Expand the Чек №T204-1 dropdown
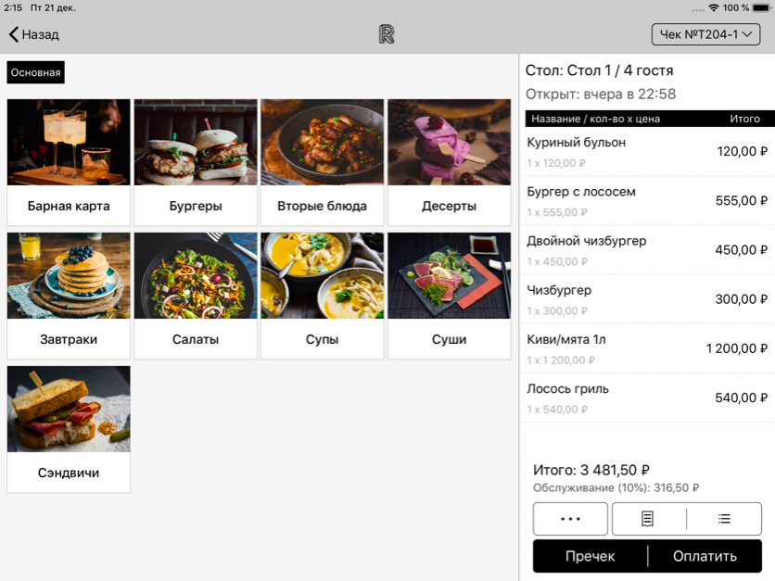Viewport: 775px width, 581px height. point(705,34)
